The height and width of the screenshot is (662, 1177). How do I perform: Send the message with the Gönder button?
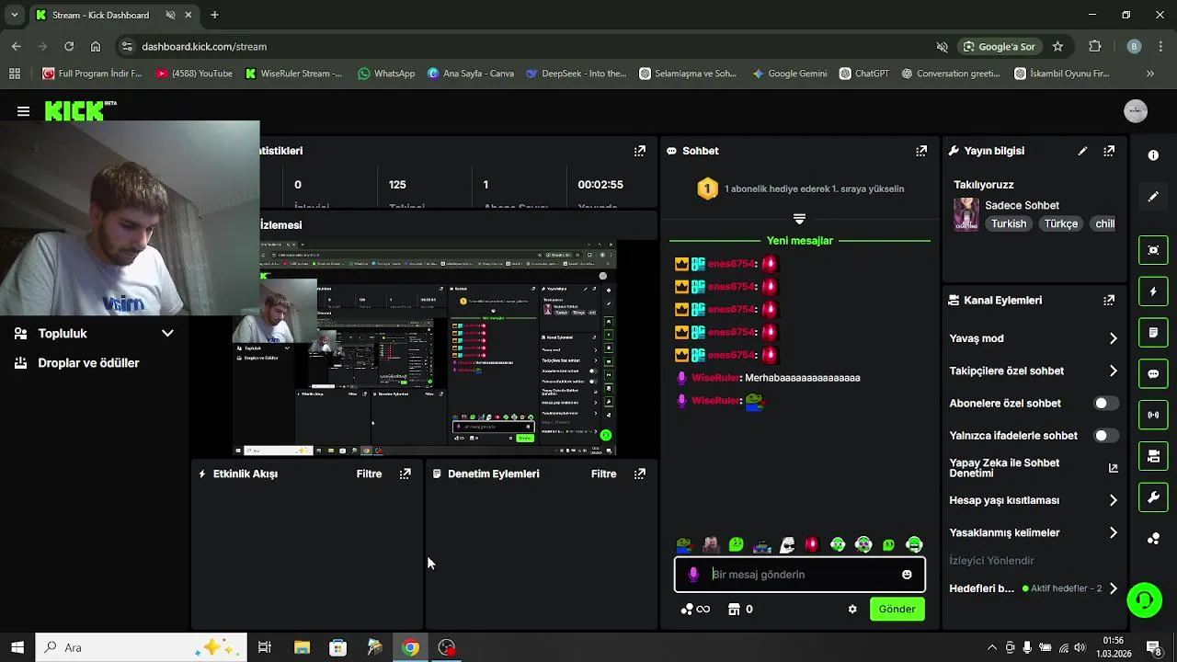tap(897, 609)
